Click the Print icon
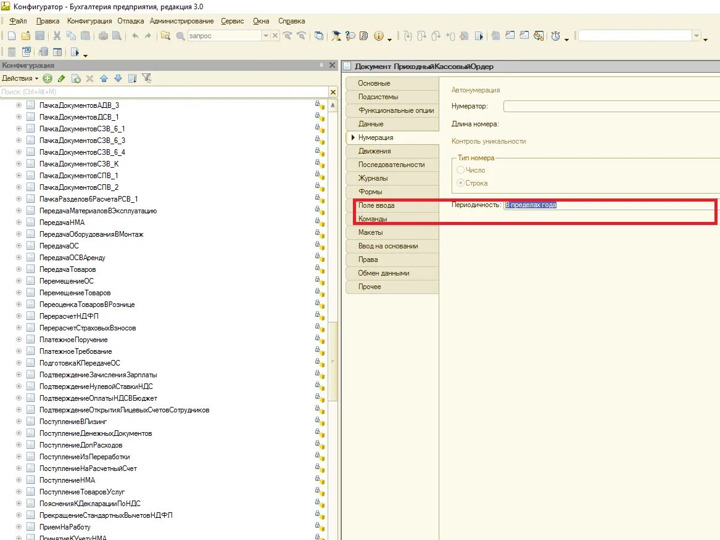 (103, 36)
